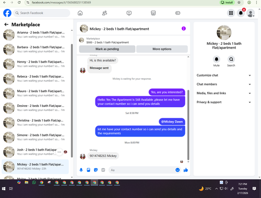Open options menu for Josh conversation
Viewport: 261px width, 198px height.
(60, 152)
